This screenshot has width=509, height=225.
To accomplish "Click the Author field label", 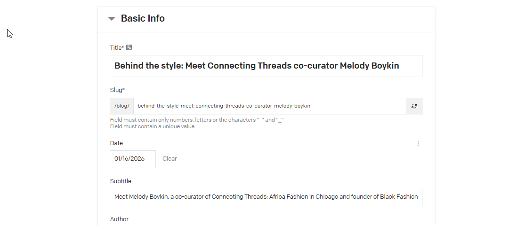I will coord(119,219).
